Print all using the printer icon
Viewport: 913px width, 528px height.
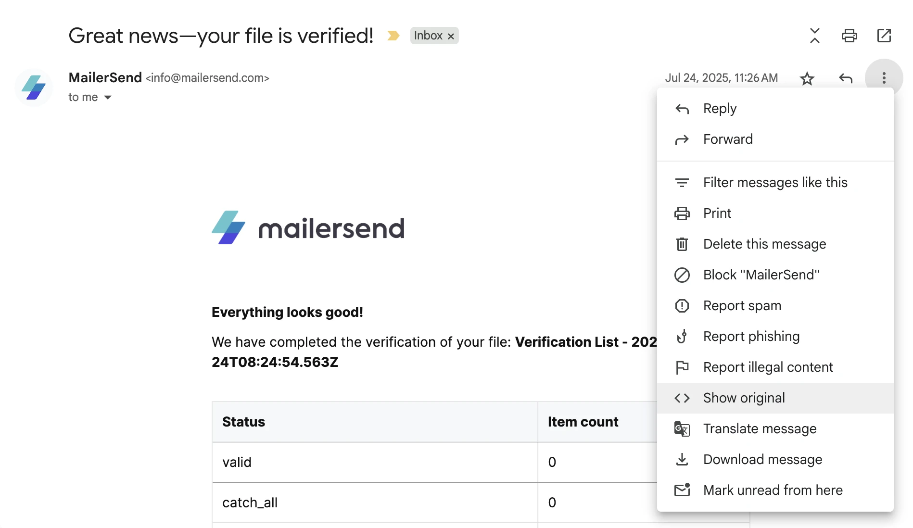(x=849, y=36)
